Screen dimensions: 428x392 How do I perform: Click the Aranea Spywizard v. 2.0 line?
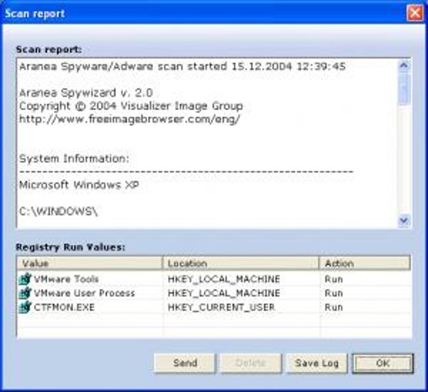(86, 92)
